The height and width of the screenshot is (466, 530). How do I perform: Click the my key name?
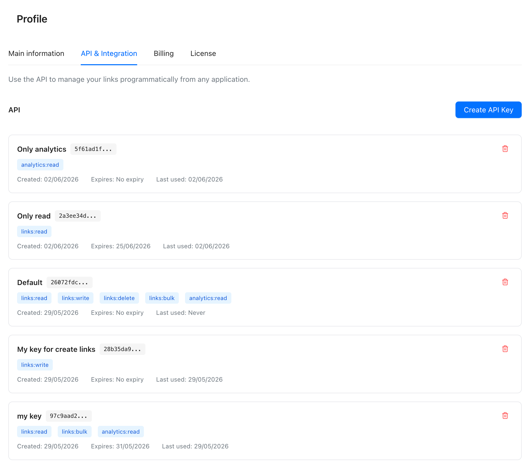click(29, 416)
